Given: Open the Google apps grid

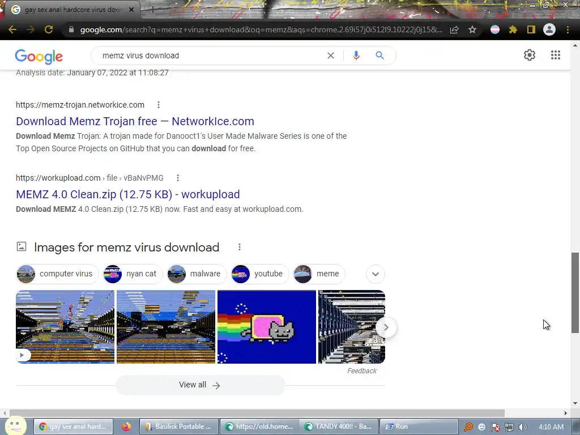Looking at the screenshot, I should pos(555,55).
